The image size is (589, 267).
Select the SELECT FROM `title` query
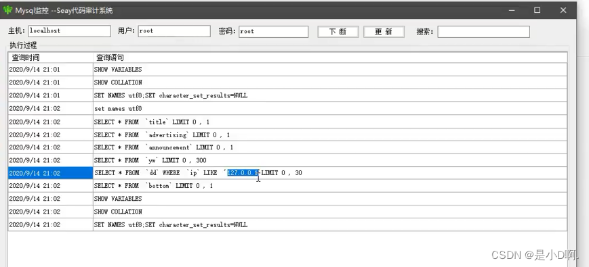click(330, 122)
